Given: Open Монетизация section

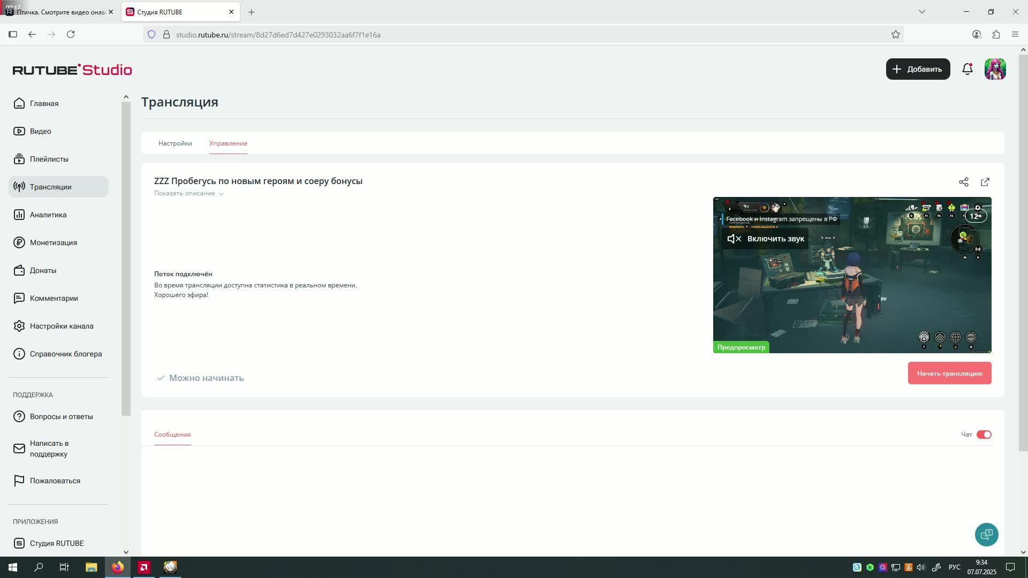Looking at the screenshot, I should pyautogui.click(x=53, y=242).
